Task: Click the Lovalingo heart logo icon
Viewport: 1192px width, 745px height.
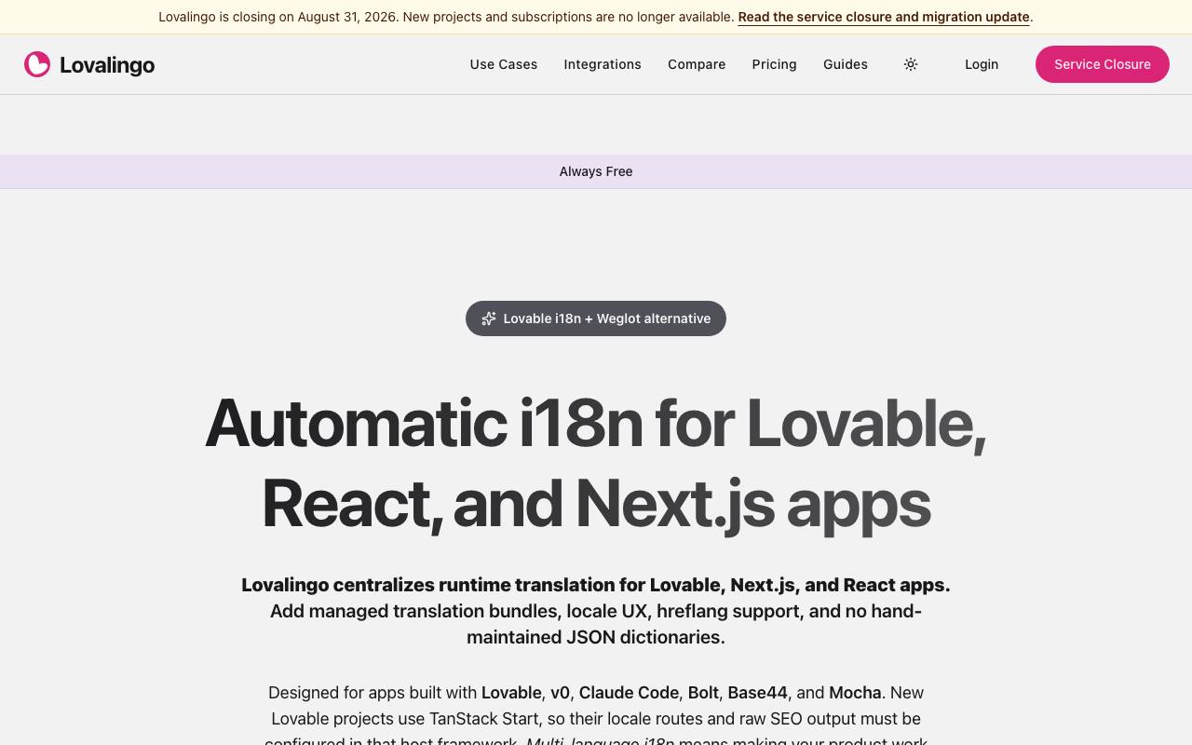Action: coord(37,64)
